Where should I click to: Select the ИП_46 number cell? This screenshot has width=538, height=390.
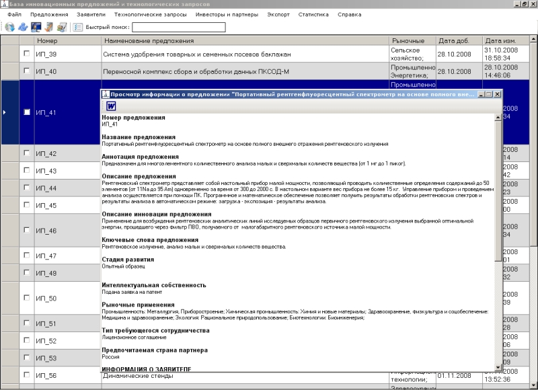tap(68, 231)
